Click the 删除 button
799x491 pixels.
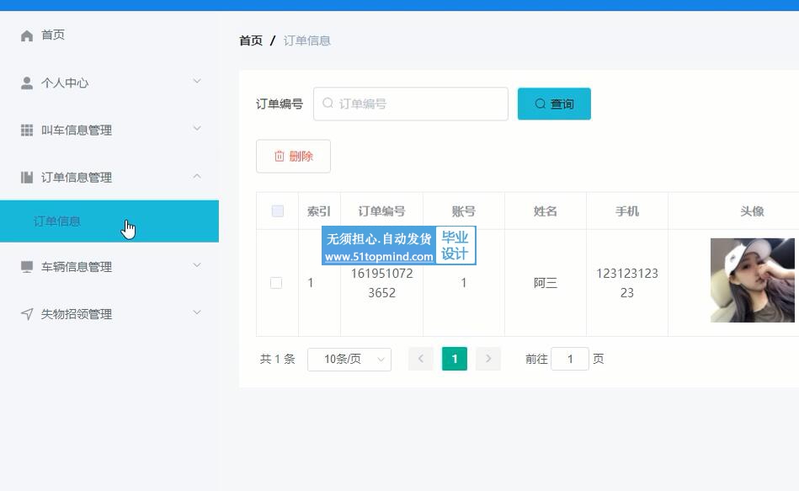click(294, 157)
